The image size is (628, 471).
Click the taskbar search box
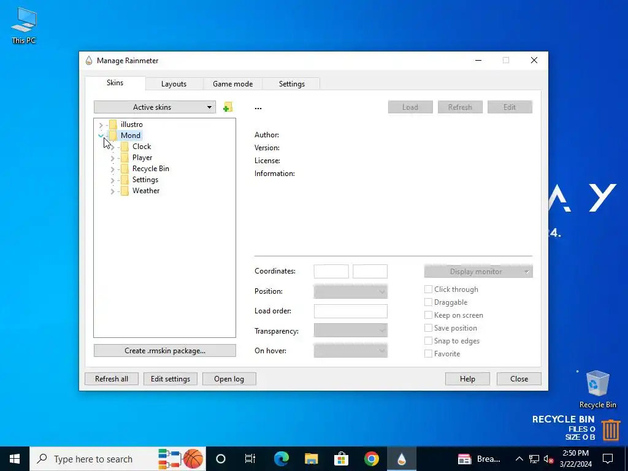click(x=118, y=459)
